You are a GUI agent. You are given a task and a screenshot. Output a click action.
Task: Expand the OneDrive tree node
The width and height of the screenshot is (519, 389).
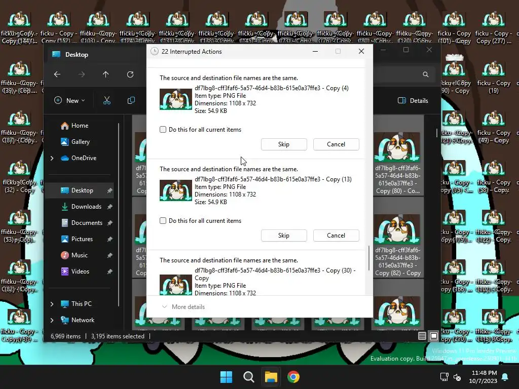coord(52,159)
